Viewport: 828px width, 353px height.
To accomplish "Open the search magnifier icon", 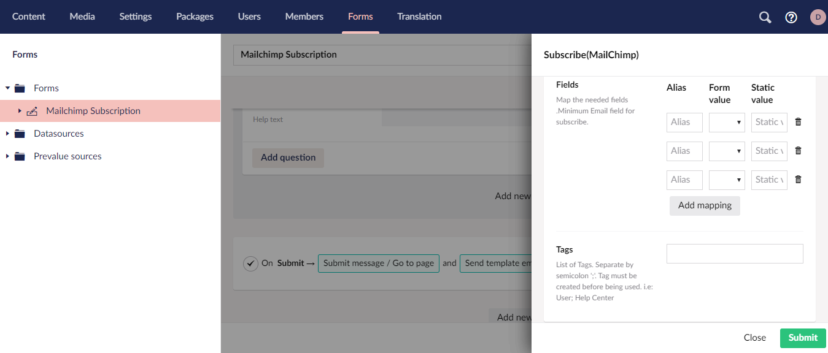I will click(x=765, y=17).
